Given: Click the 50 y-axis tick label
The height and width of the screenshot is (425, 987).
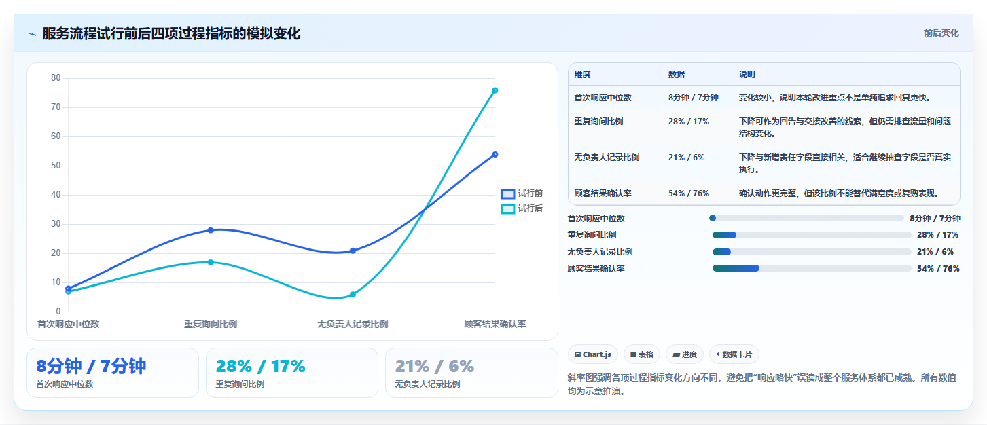Looking at the screenshot, I should click(x=56, y=166).
